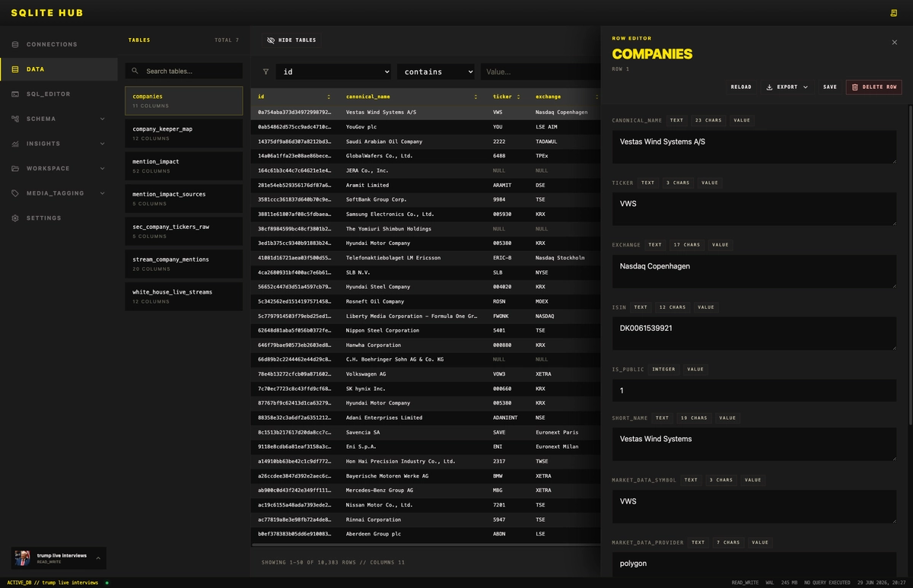This screenshot has height=588, width=913.
Task: Click the VALUE button for ISIN field
Action: point(706,307)
